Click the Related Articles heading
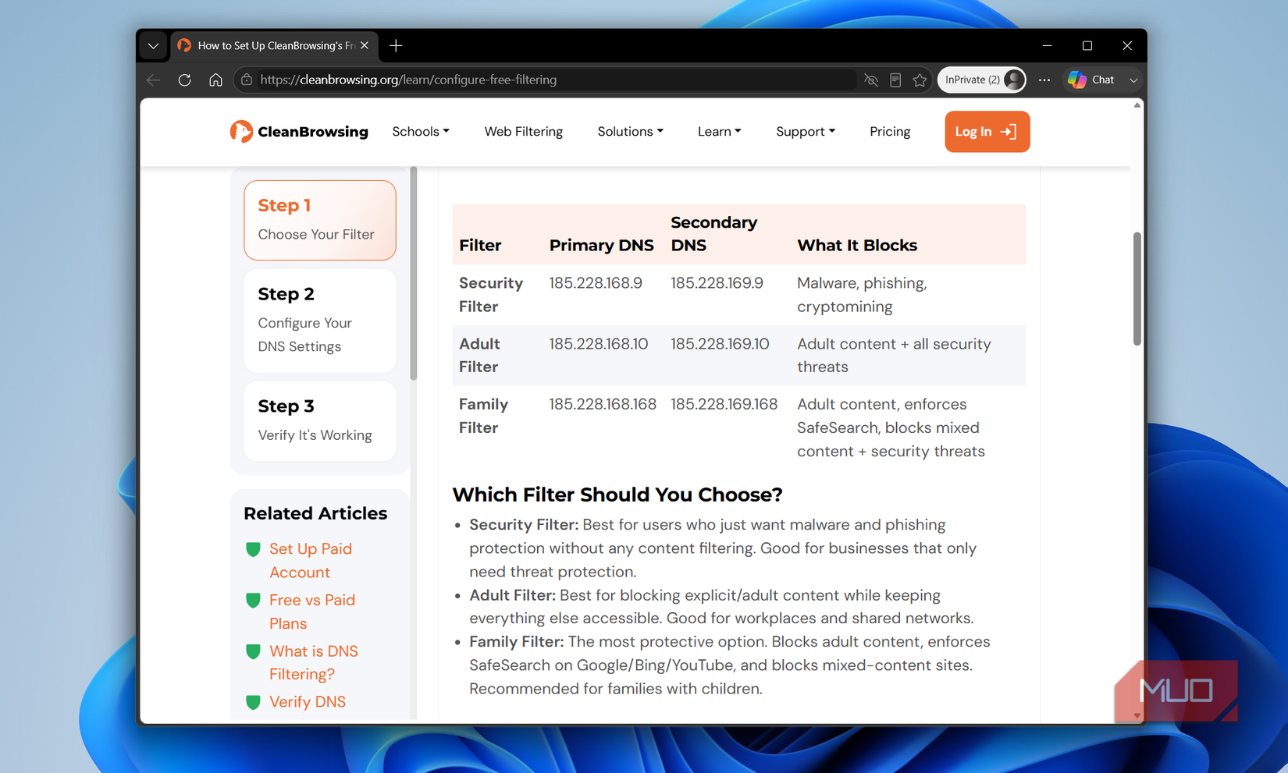Screen dimensions: 1288x773 point(315,513)
